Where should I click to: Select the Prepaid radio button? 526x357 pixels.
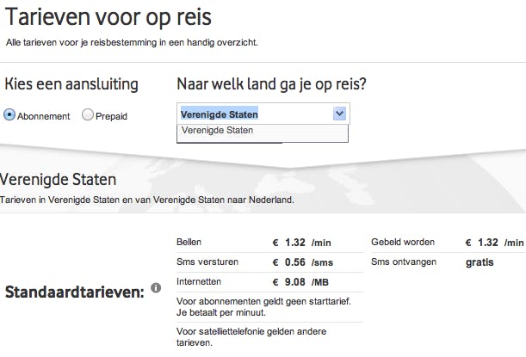click(x=88, y=114)
